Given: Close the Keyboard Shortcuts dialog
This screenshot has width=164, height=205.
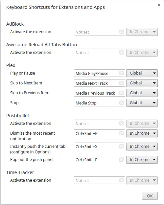Looking at the screenshot, I should coord(159,5).
